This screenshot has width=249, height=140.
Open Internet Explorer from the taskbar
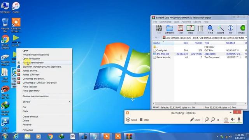[16, 136]
